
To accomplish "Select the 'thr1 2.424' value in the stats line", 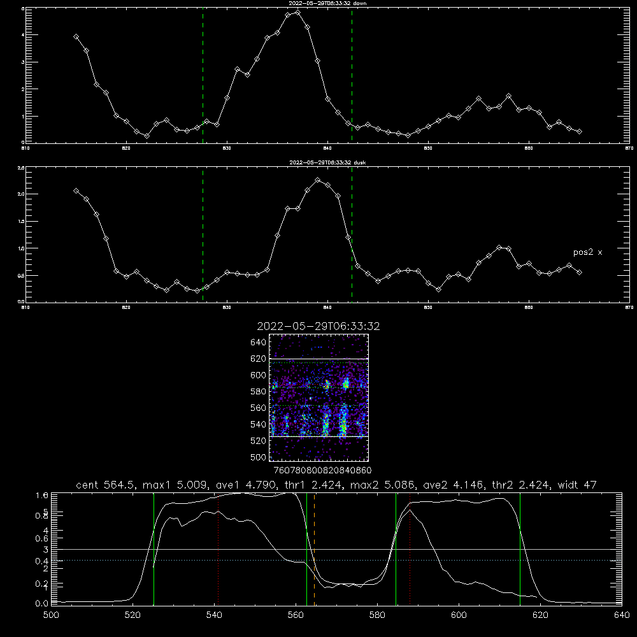I will click(311, 485).
